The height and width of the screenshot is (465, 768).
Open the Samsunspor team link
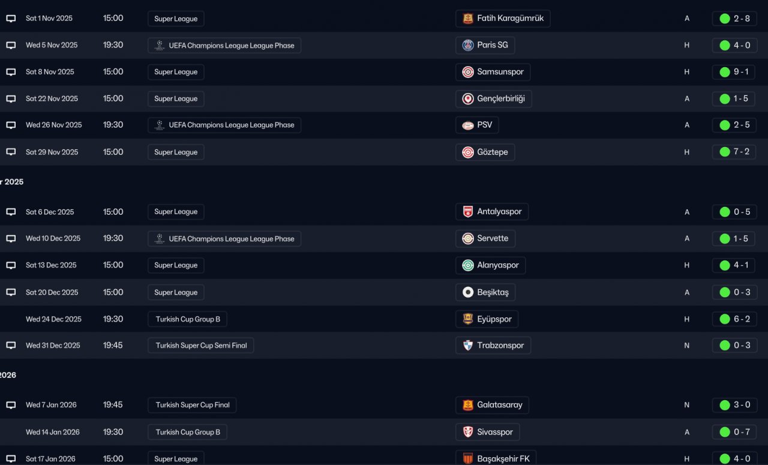[500, 72]
